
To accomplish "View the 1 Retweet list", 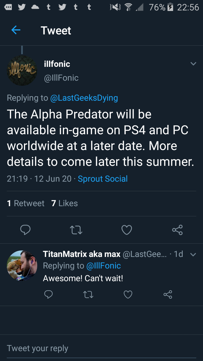I will (x=26, y=203).
